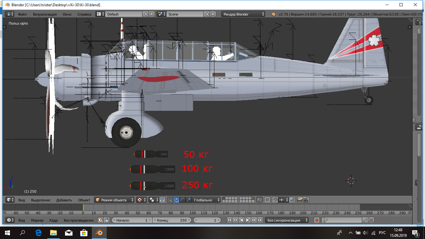Open the Режим объекта mode dropdown

tap(114, 200)
